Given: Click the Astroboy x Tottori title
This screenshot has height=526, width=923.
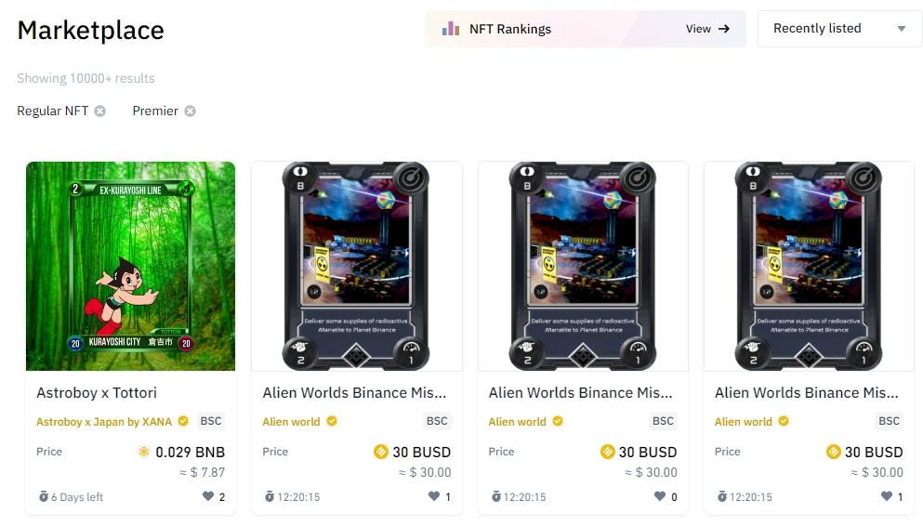Looking at the screenshot, I should click(x=97, y=392).
